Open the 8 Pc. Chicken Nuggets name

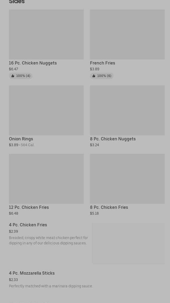113,139
